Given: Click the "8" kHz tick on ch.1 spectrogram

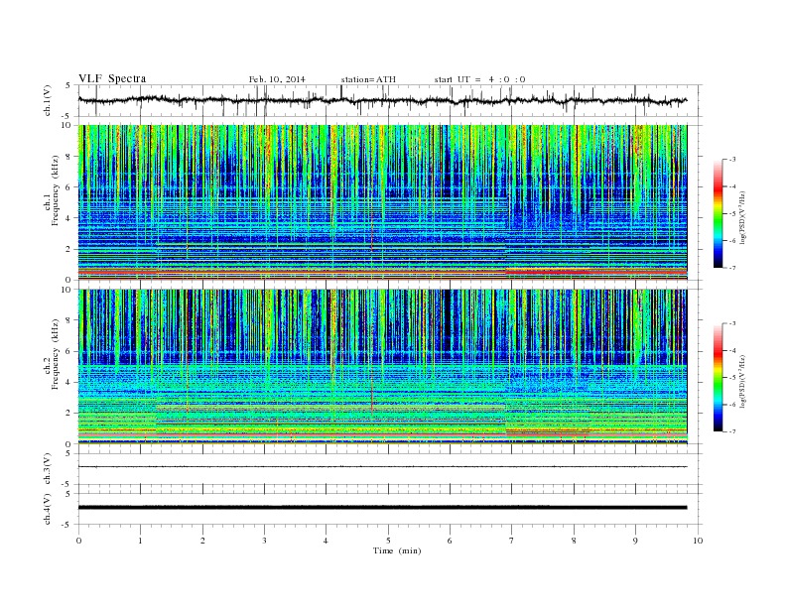Looking at the screenshot, I should tap(67, 157).
